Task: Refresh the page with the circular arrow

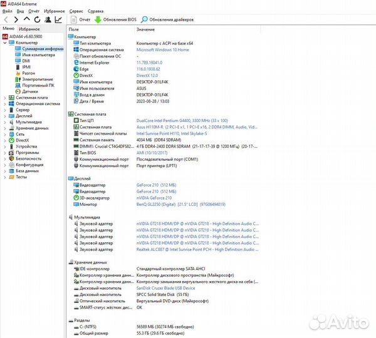Action: [x=37, y=19]
